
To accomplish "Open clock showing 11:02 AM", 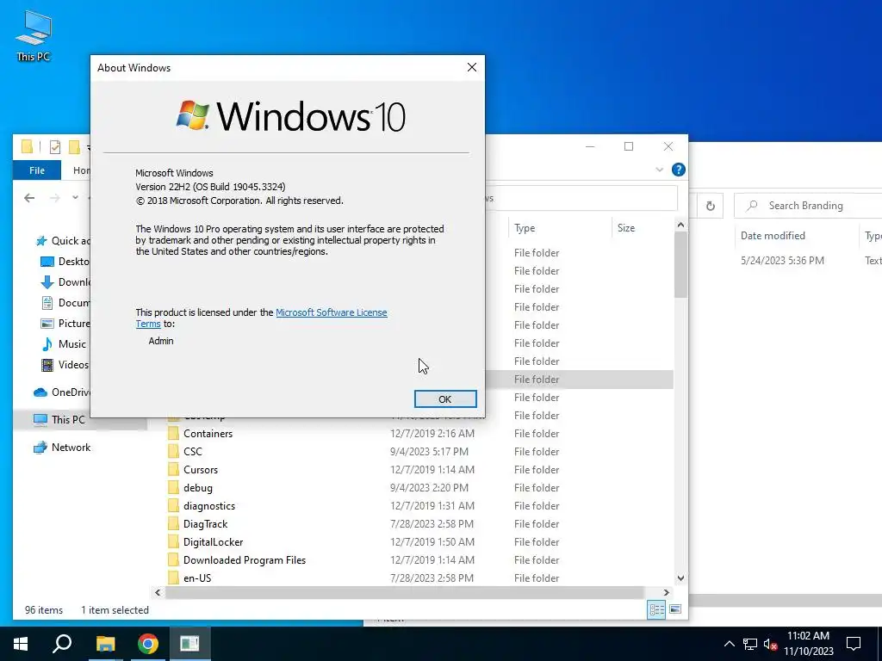I will [808, 644].
